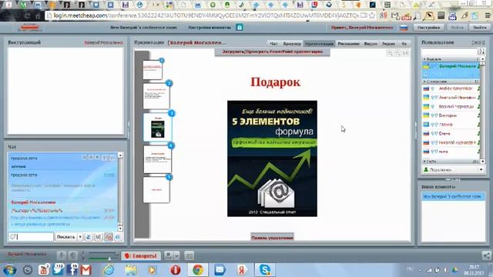This screenshot has height=277, width=493.
Task: Click the M chat toolbar icon
Action: pos(99,237)
